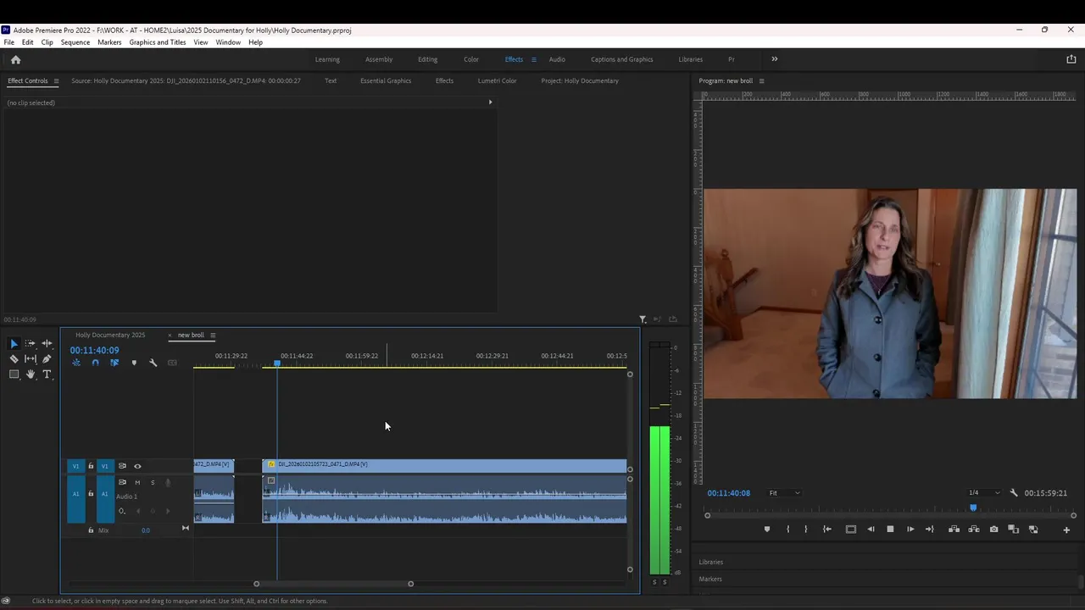The image size is (1085, 610).
Task: Switch to the Lumetri Color tab
Action: (497, 81)
